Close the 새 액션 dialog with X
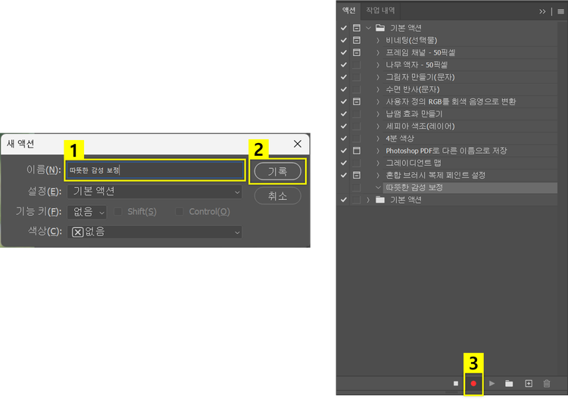The image size is (568, 399). point(298,144)
